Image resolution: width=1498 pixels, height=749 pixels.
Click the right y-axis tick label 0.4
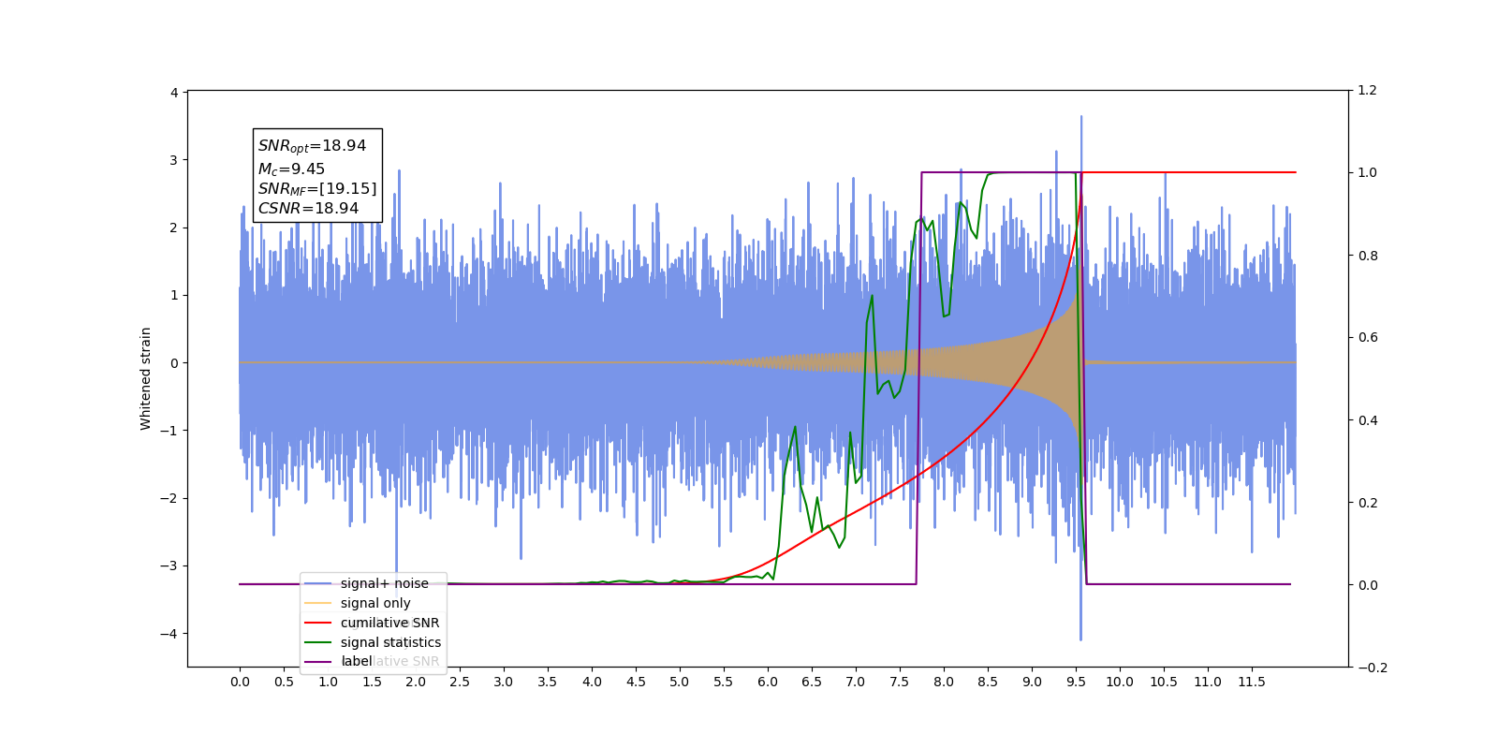1368,420
